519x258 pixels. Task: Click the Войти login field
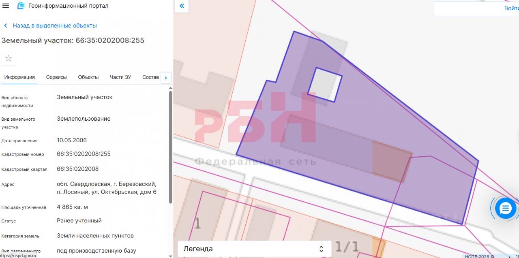[476, 9]
